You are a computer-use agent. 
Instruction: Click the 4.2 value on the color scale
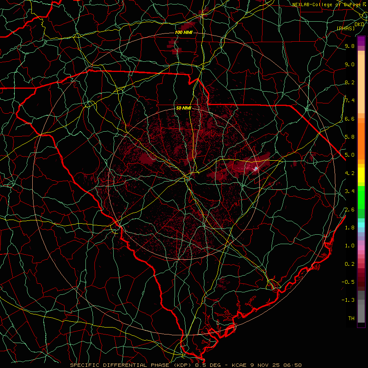click(350, 173)
